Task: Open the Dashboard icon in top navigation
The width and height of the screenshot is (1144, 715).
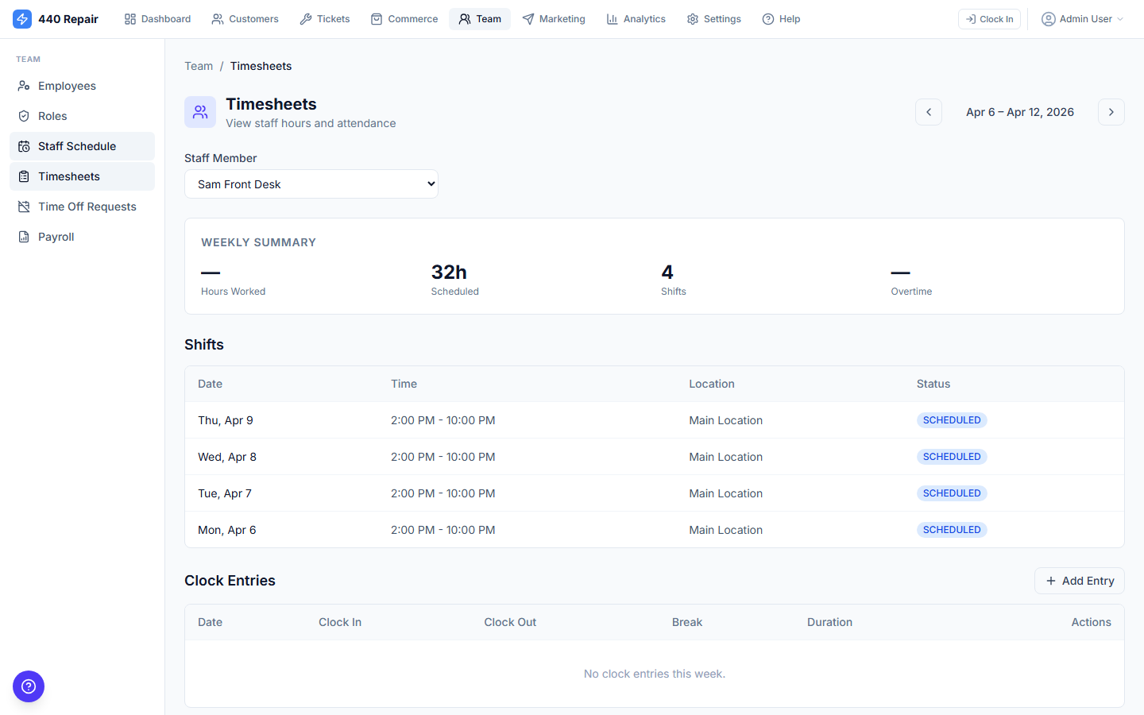Action: (129, 18)
